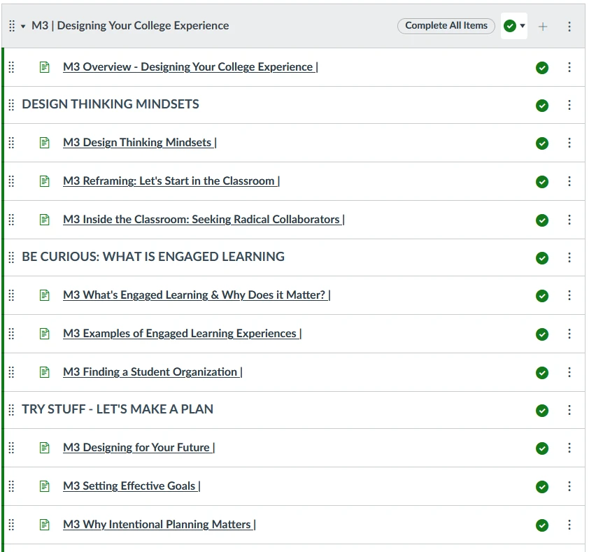Click page icon next to M3 Finding a Student Organization
This screenshot has height=552, width=589.
click(45, 372)
